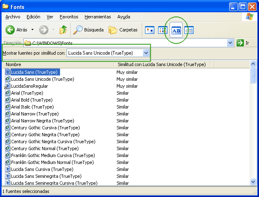Open the Herramientas menu
This screenshot has height=197, width=259.
[x=98, y=17]
